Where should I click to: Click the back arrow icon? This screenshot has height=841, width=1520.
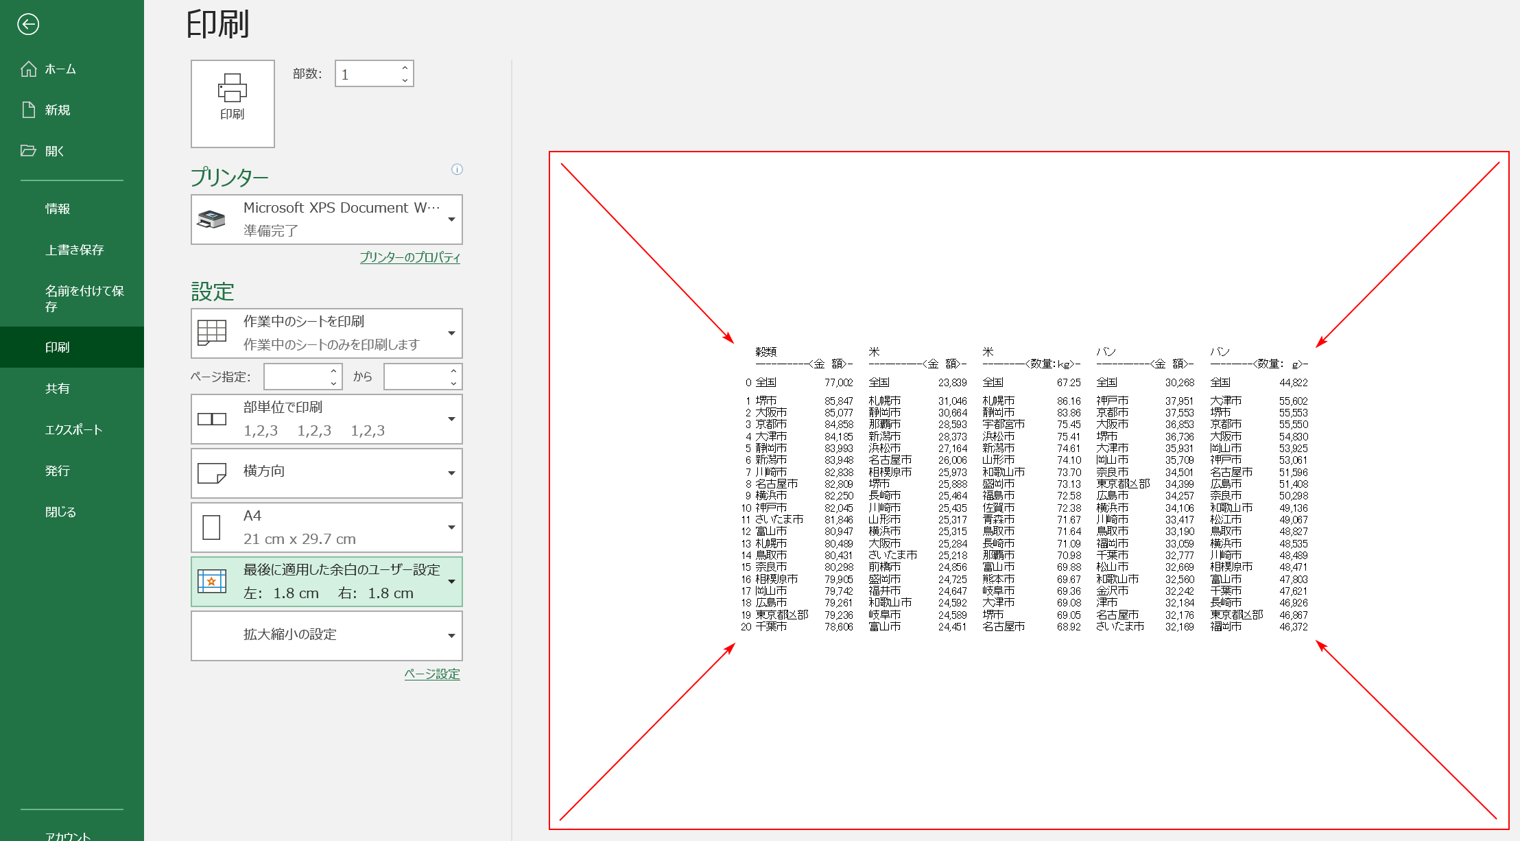coord(28,25)
